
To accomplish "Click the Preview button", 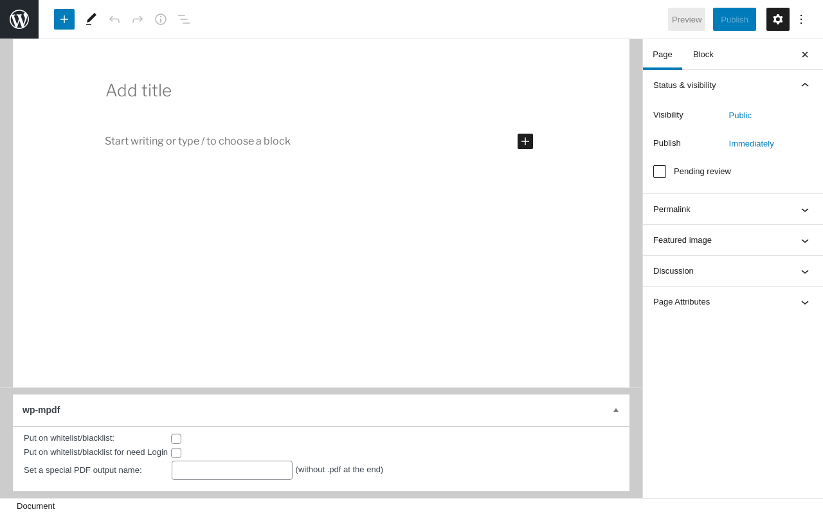I will (687, 19).
